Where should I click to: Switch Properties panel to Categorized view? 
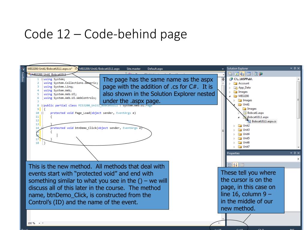click(x=230, y=165)
